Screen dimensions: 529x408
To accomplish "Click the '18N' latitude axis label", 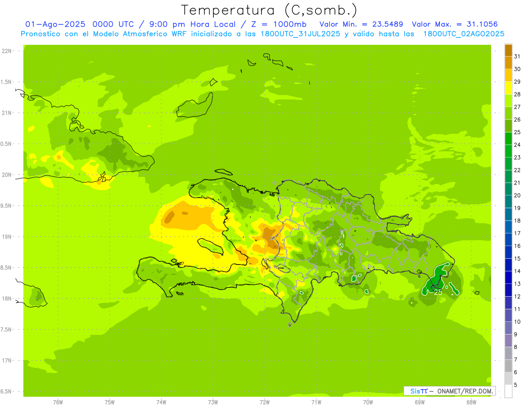I will [x=6, y=298].
